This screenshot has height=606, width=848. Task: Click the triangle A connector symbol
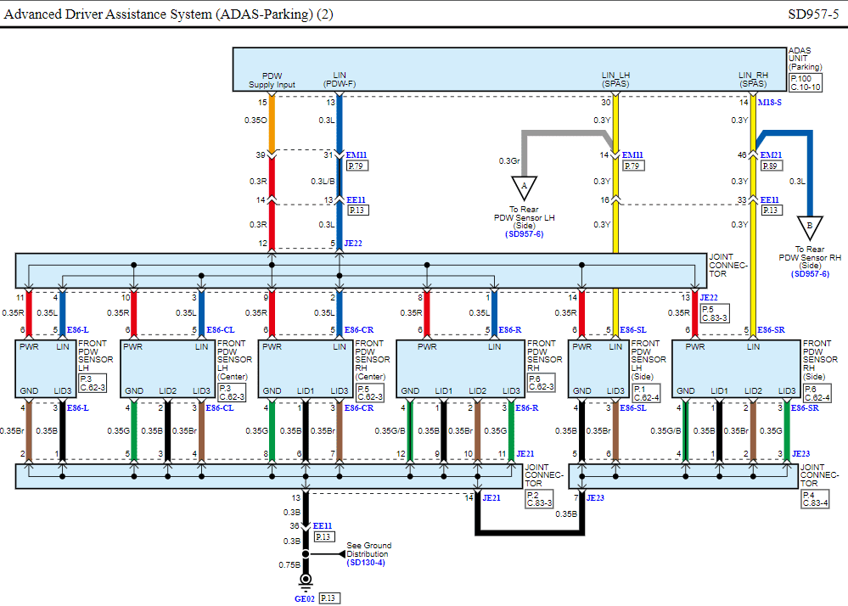pos(524,188)
